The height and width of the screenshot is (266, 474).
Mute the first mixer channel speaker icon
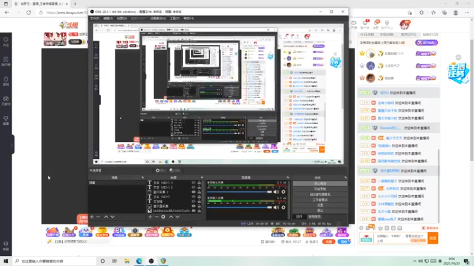(x=276, y=192)
